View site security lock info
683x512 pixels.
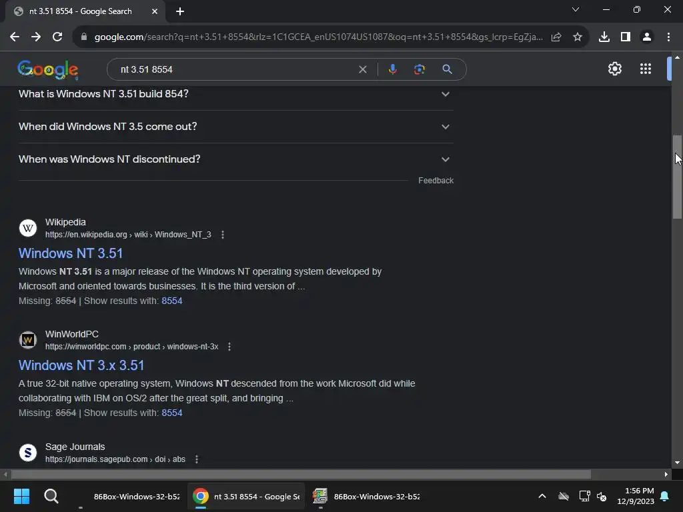[x=83, y=37]
